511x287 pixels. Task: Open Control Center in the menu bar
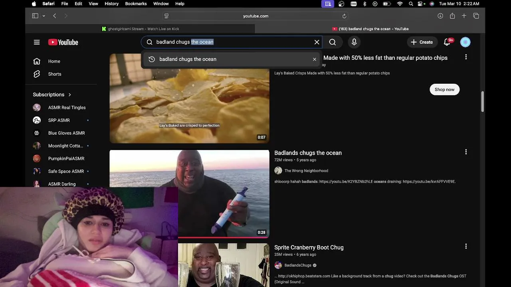pyautogui.click(x=421, y=4)
